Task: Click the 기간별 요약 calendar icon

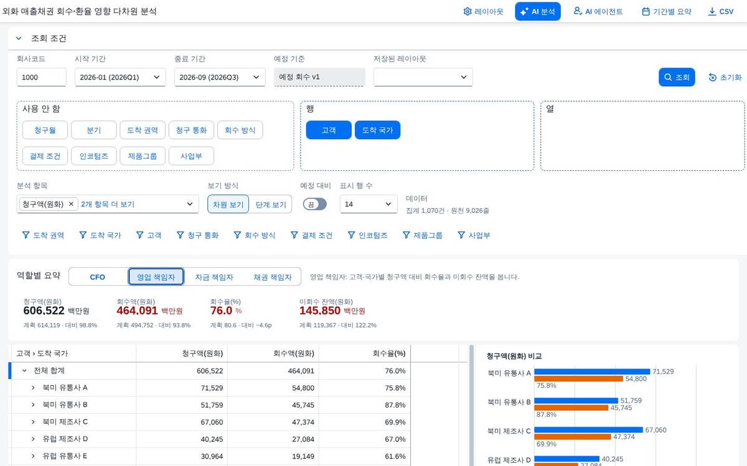Action: click(x=646, y=11)
